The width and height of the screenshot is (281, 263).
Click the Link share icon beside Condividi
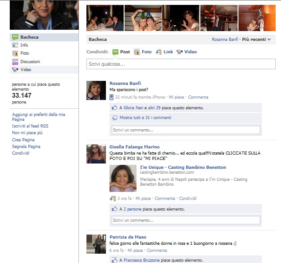click(x=159, y=52)
